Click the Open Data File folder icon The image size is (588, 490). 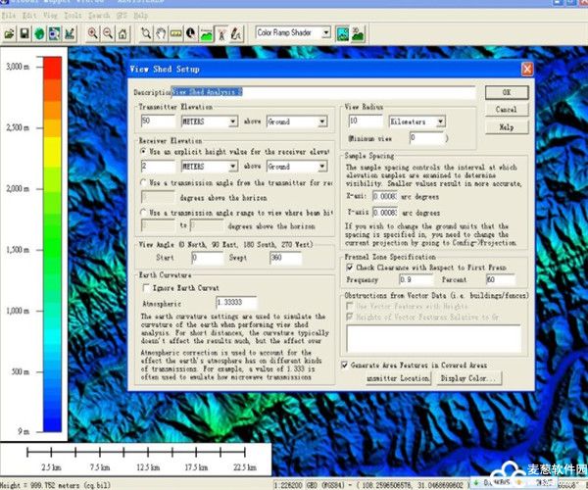coord(10,33)
